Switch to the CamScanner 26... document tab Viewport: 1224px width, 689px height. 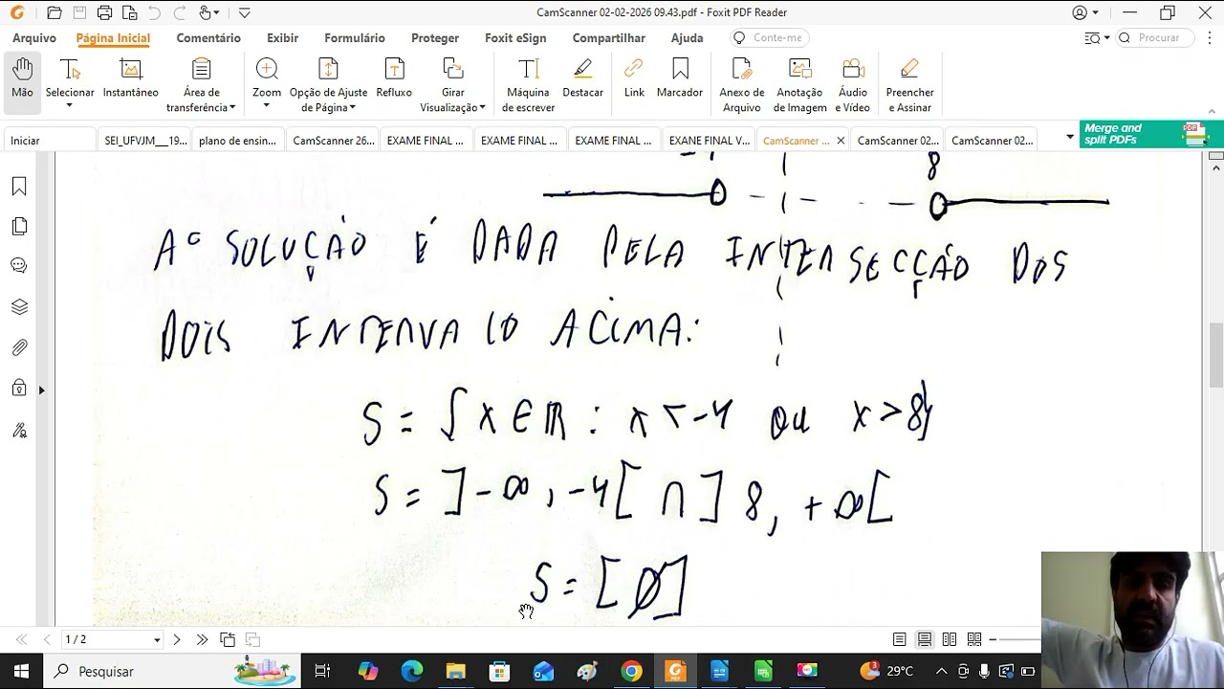tap(333, 141)
